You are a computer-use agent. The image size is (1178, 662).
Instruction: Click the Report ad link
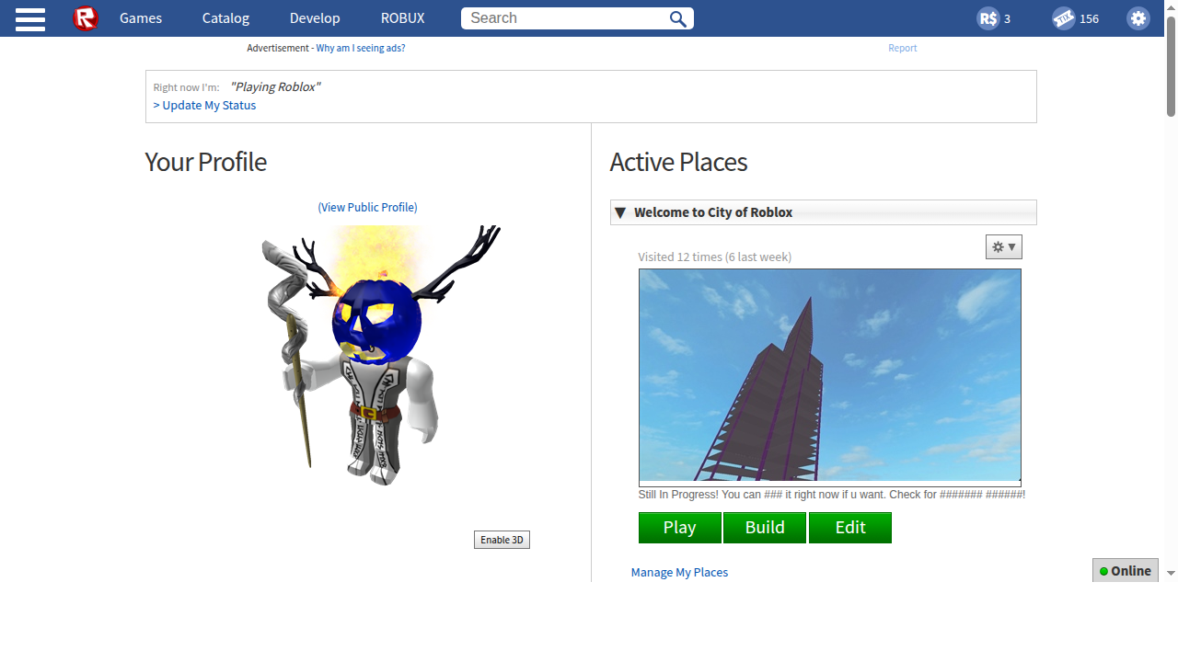902,48
